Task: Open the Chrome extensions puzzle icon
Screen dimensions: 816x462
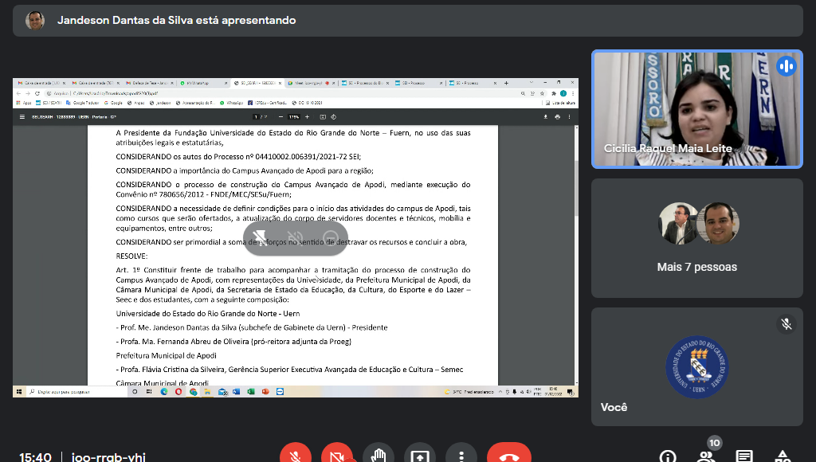Action: click(x=553, y=94)
